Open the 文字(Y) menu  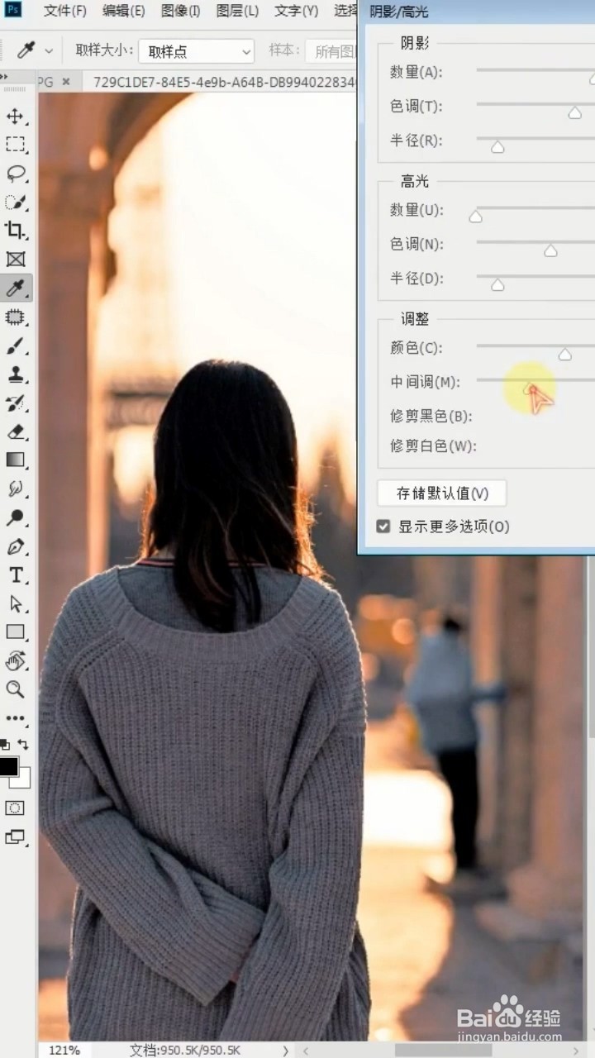(296, 12)
